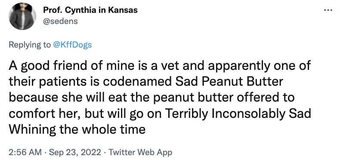
Task: Click the 'Replying to' label
Action: [30, 45]
